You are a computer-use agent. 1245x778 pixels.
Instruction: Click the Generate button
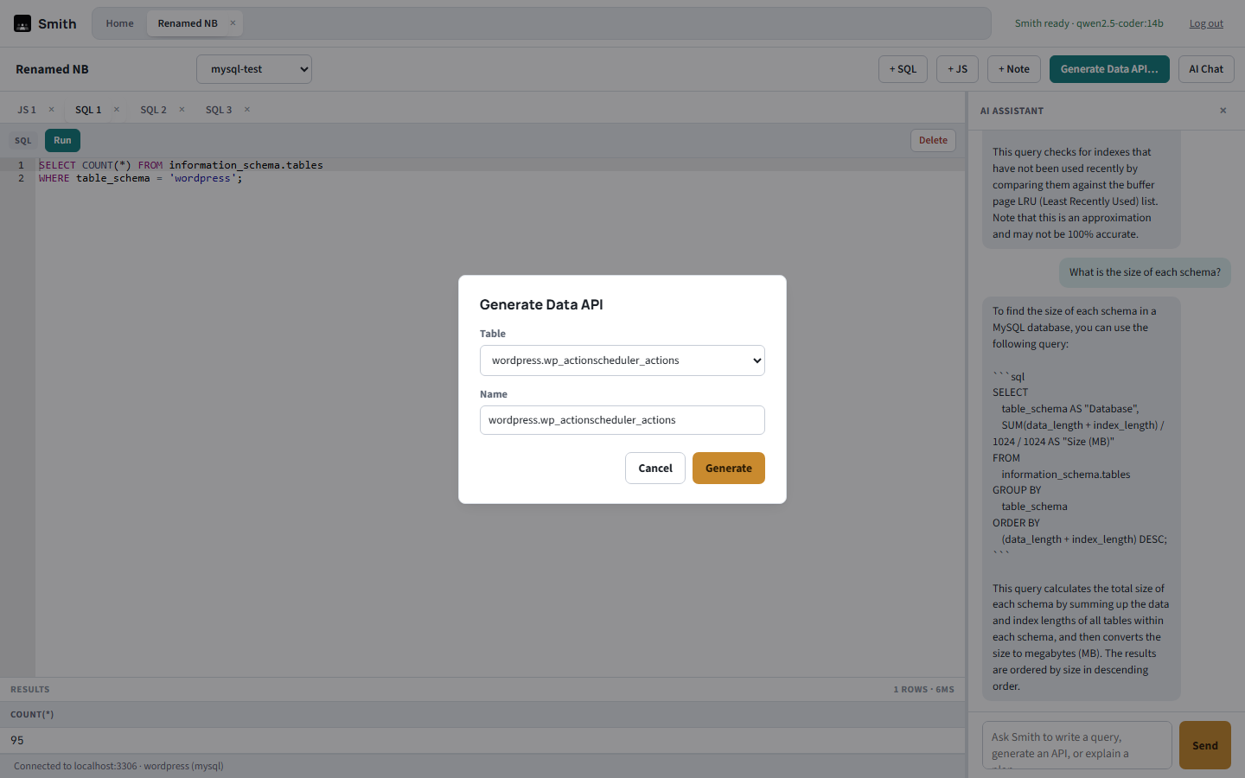click(729, 469)
